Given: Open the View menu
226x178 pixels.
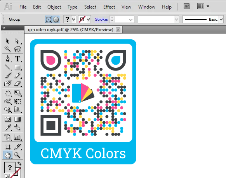Looking at the screenshot, I should pos(126,7).
